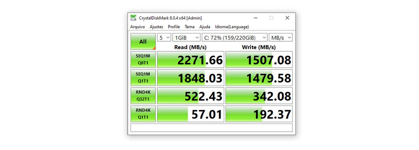Open the Ajustes menu
The width and height of the screenshot is (419, 150).
156,27
